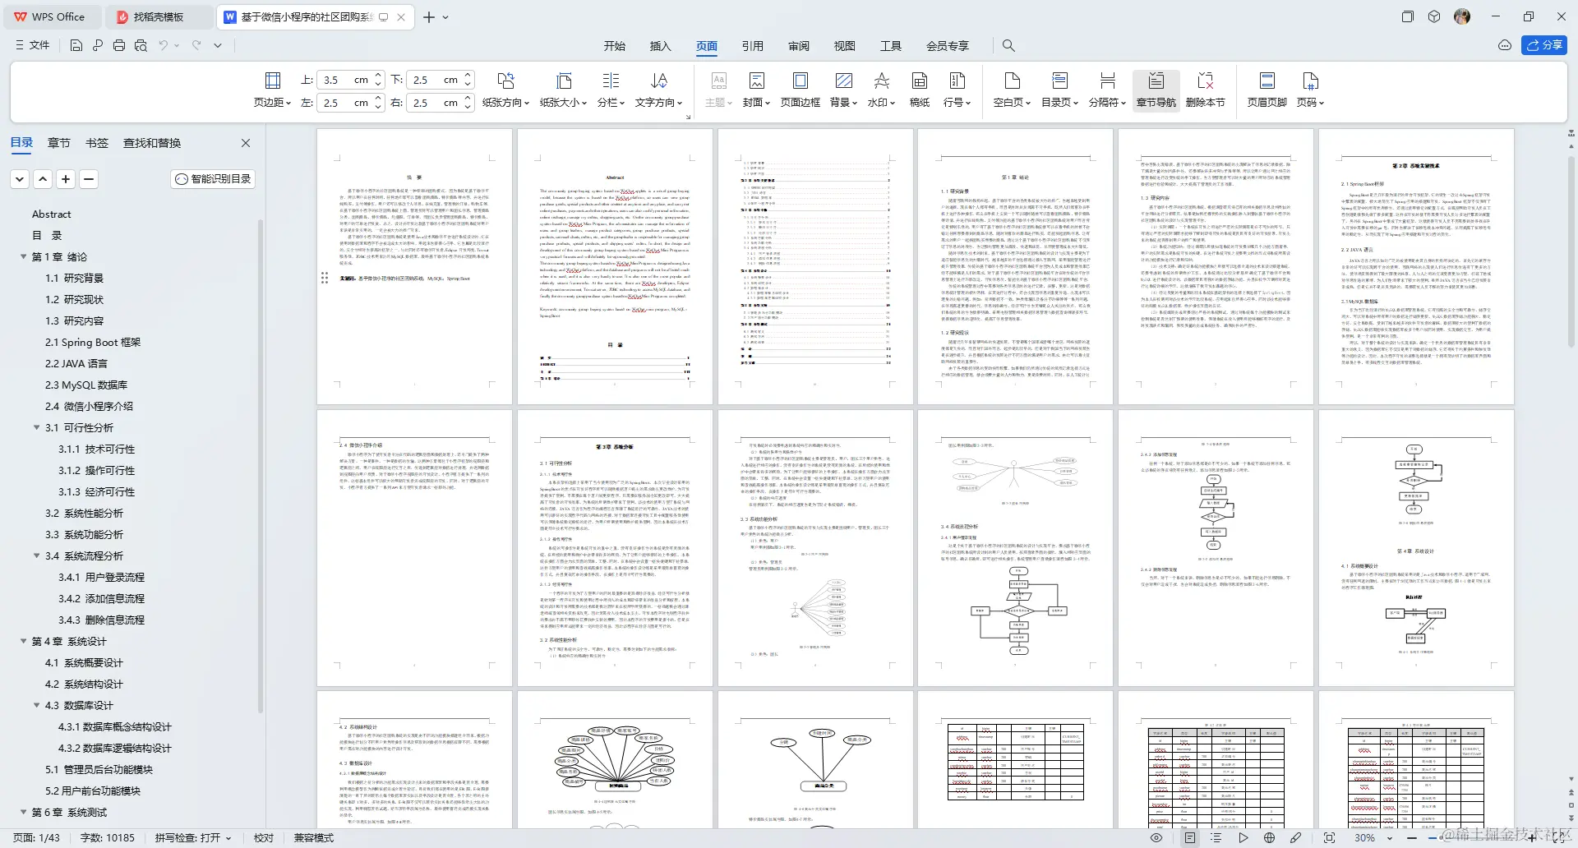Click 删除本节 delete section tool
Viewport: 1578px width, 848px height.
pyautogui.click(x=1206, y=90)
